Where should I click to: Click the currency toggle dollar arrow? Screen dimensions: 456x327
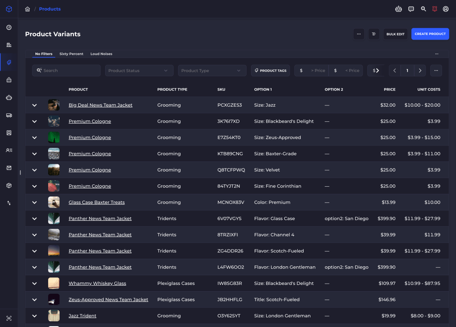376,70
